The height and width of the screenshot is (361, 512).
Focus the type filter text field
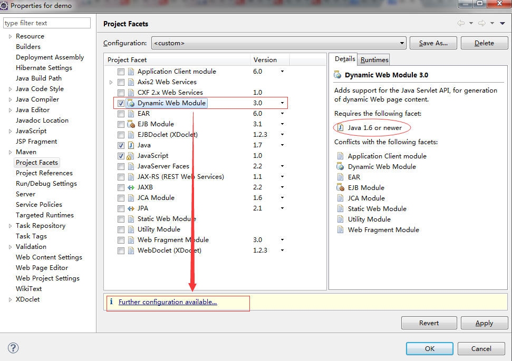click(47, 23)
